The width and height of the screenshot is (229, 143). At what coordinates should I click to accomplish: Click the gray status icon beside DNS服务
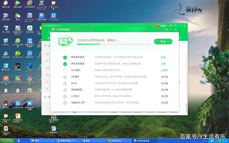[x=65, y=77]
